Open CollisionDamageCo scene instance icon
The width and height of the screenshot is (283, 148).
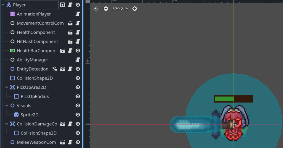pyautogui.click(x=62, y=124)
